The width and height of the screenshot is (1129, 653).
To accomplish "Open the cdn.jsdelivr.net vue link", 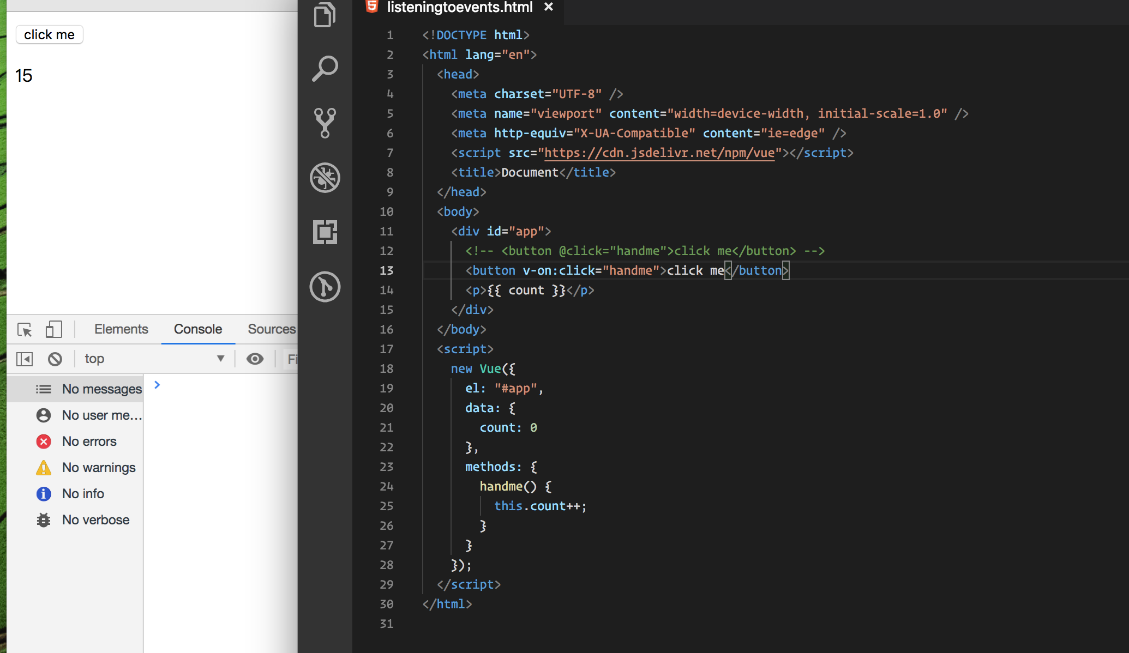I will coord(659,153).
